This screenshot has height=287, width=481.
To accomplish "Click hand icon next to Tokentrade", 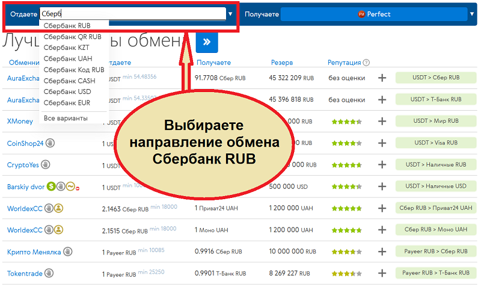I will click(49, 273).
